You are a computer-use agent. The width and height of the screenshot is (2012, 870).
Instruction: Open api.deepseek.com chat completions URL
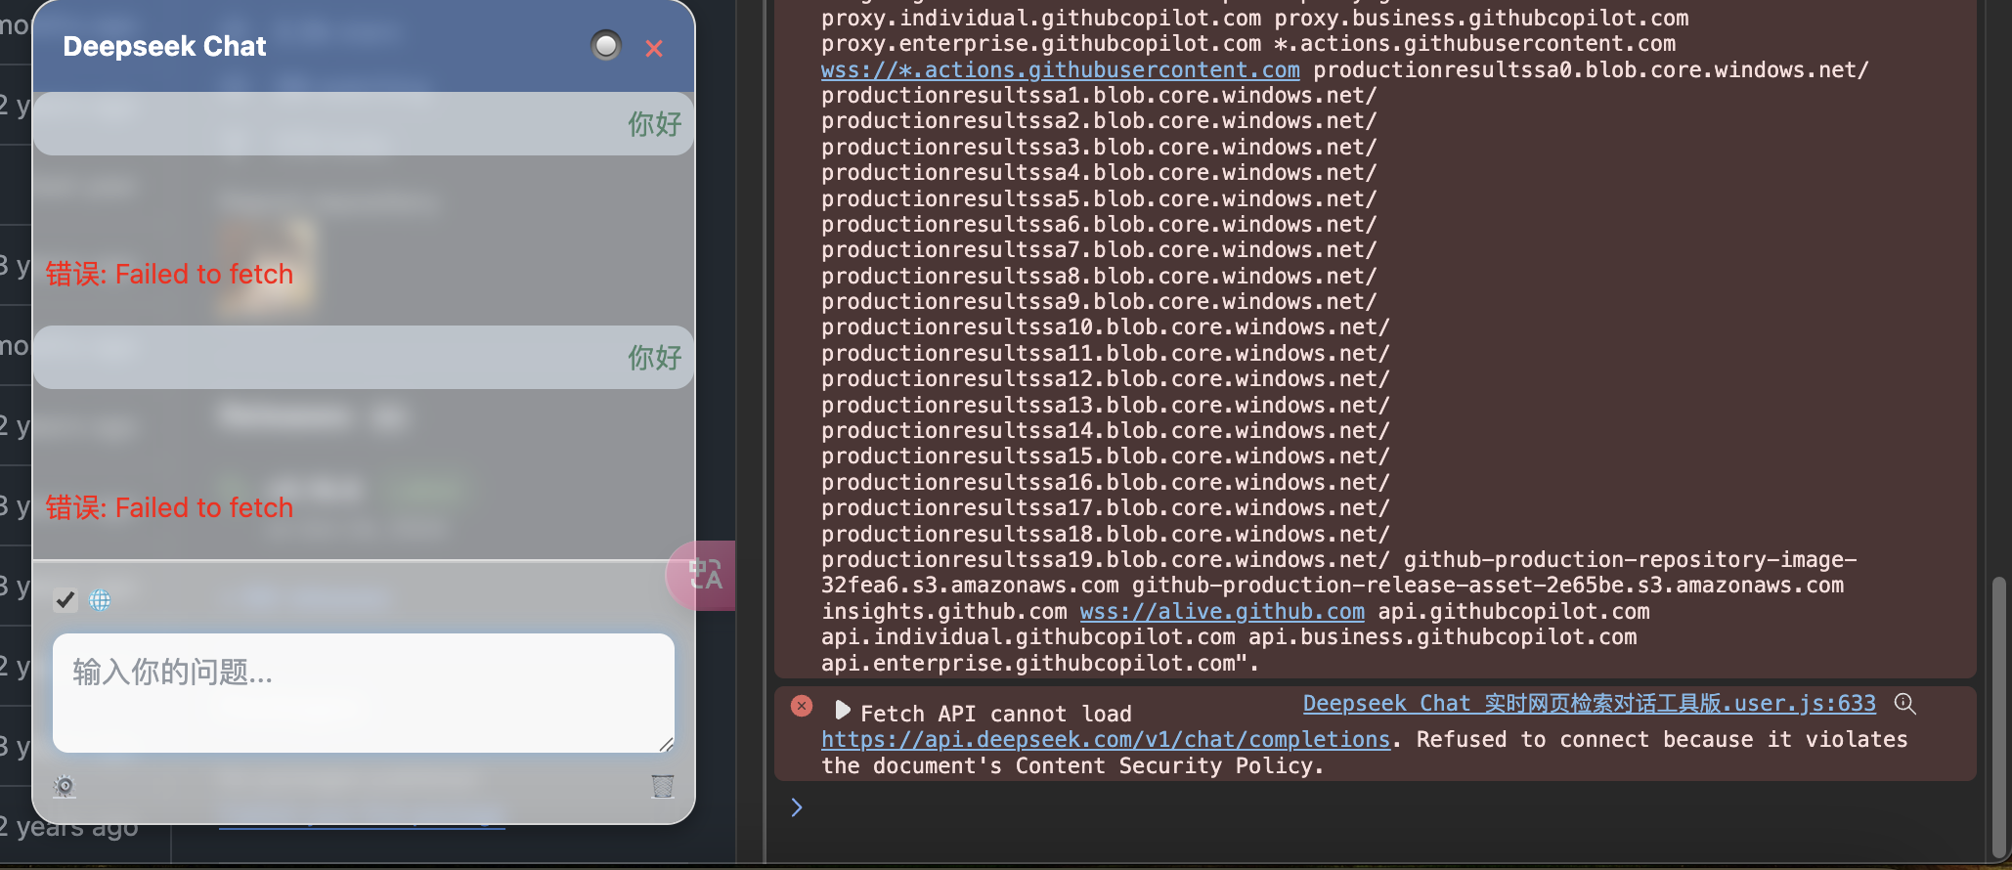click(x=1105, y=739)
